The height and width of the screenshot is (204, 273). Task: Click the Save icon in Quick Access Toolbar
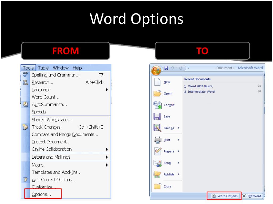tap(166, 68)
